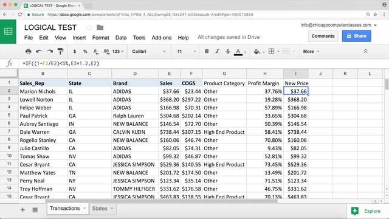
Task: Click the Undo arrow
Action: coord(39,51)
